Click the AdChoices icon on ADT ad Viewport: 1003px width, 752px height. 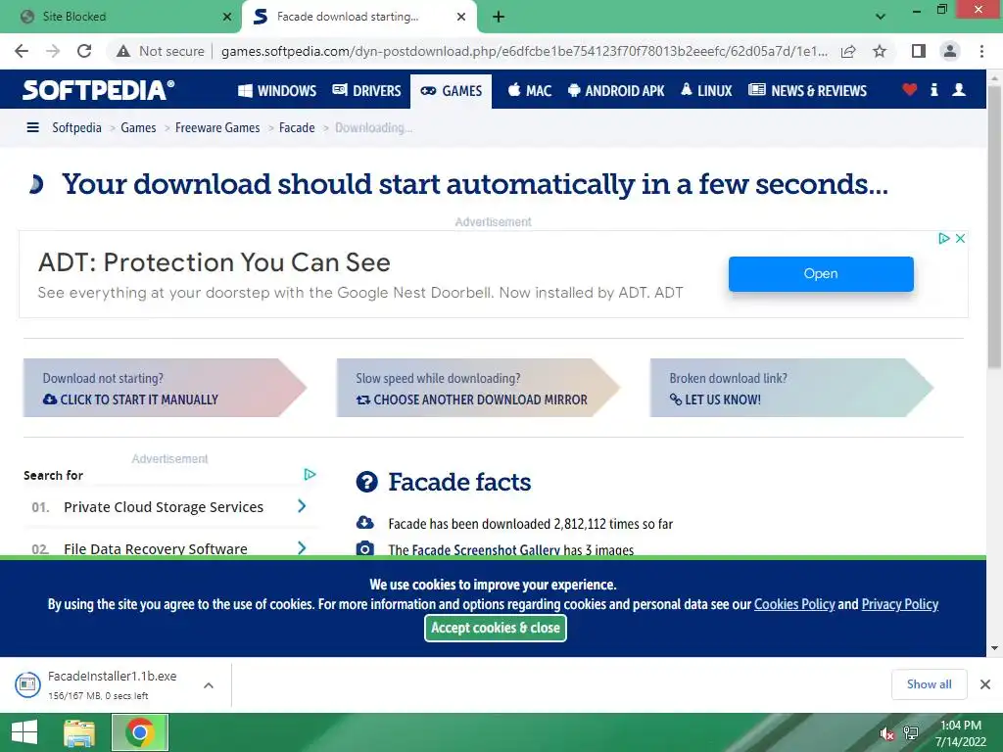point(943,239)
